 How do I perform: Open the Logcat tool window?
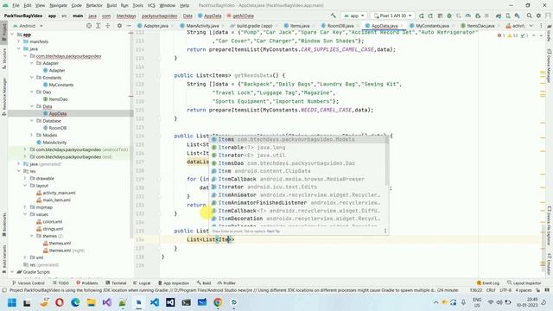click(x=142, y=282)
